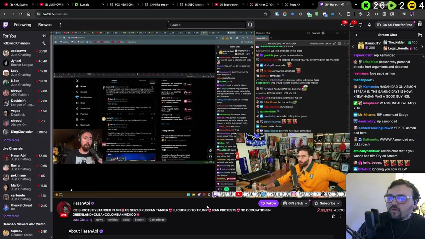Sort Followed Channels list

click(x=44, y=43)
